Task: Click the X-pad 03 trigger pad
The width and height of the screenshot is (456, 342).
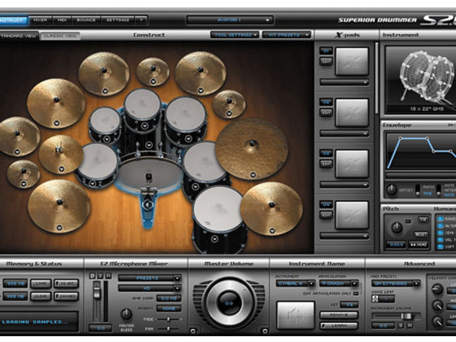Action: (x=352, y=164)
